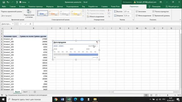The height and width of the screenshot is (102, 182).
Task: Open the Power Pivot tab
Action: tap(115, 7)
